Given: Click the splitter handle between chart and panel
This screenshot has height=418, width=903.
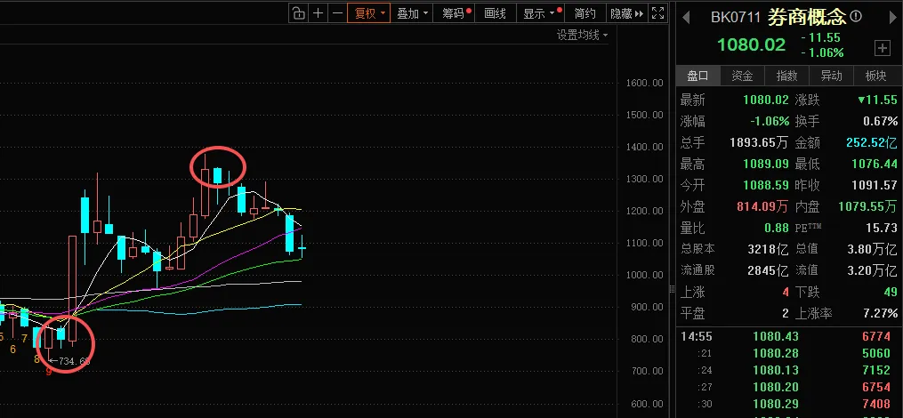Looking at the screenshot, I should (x=672, y=289).
